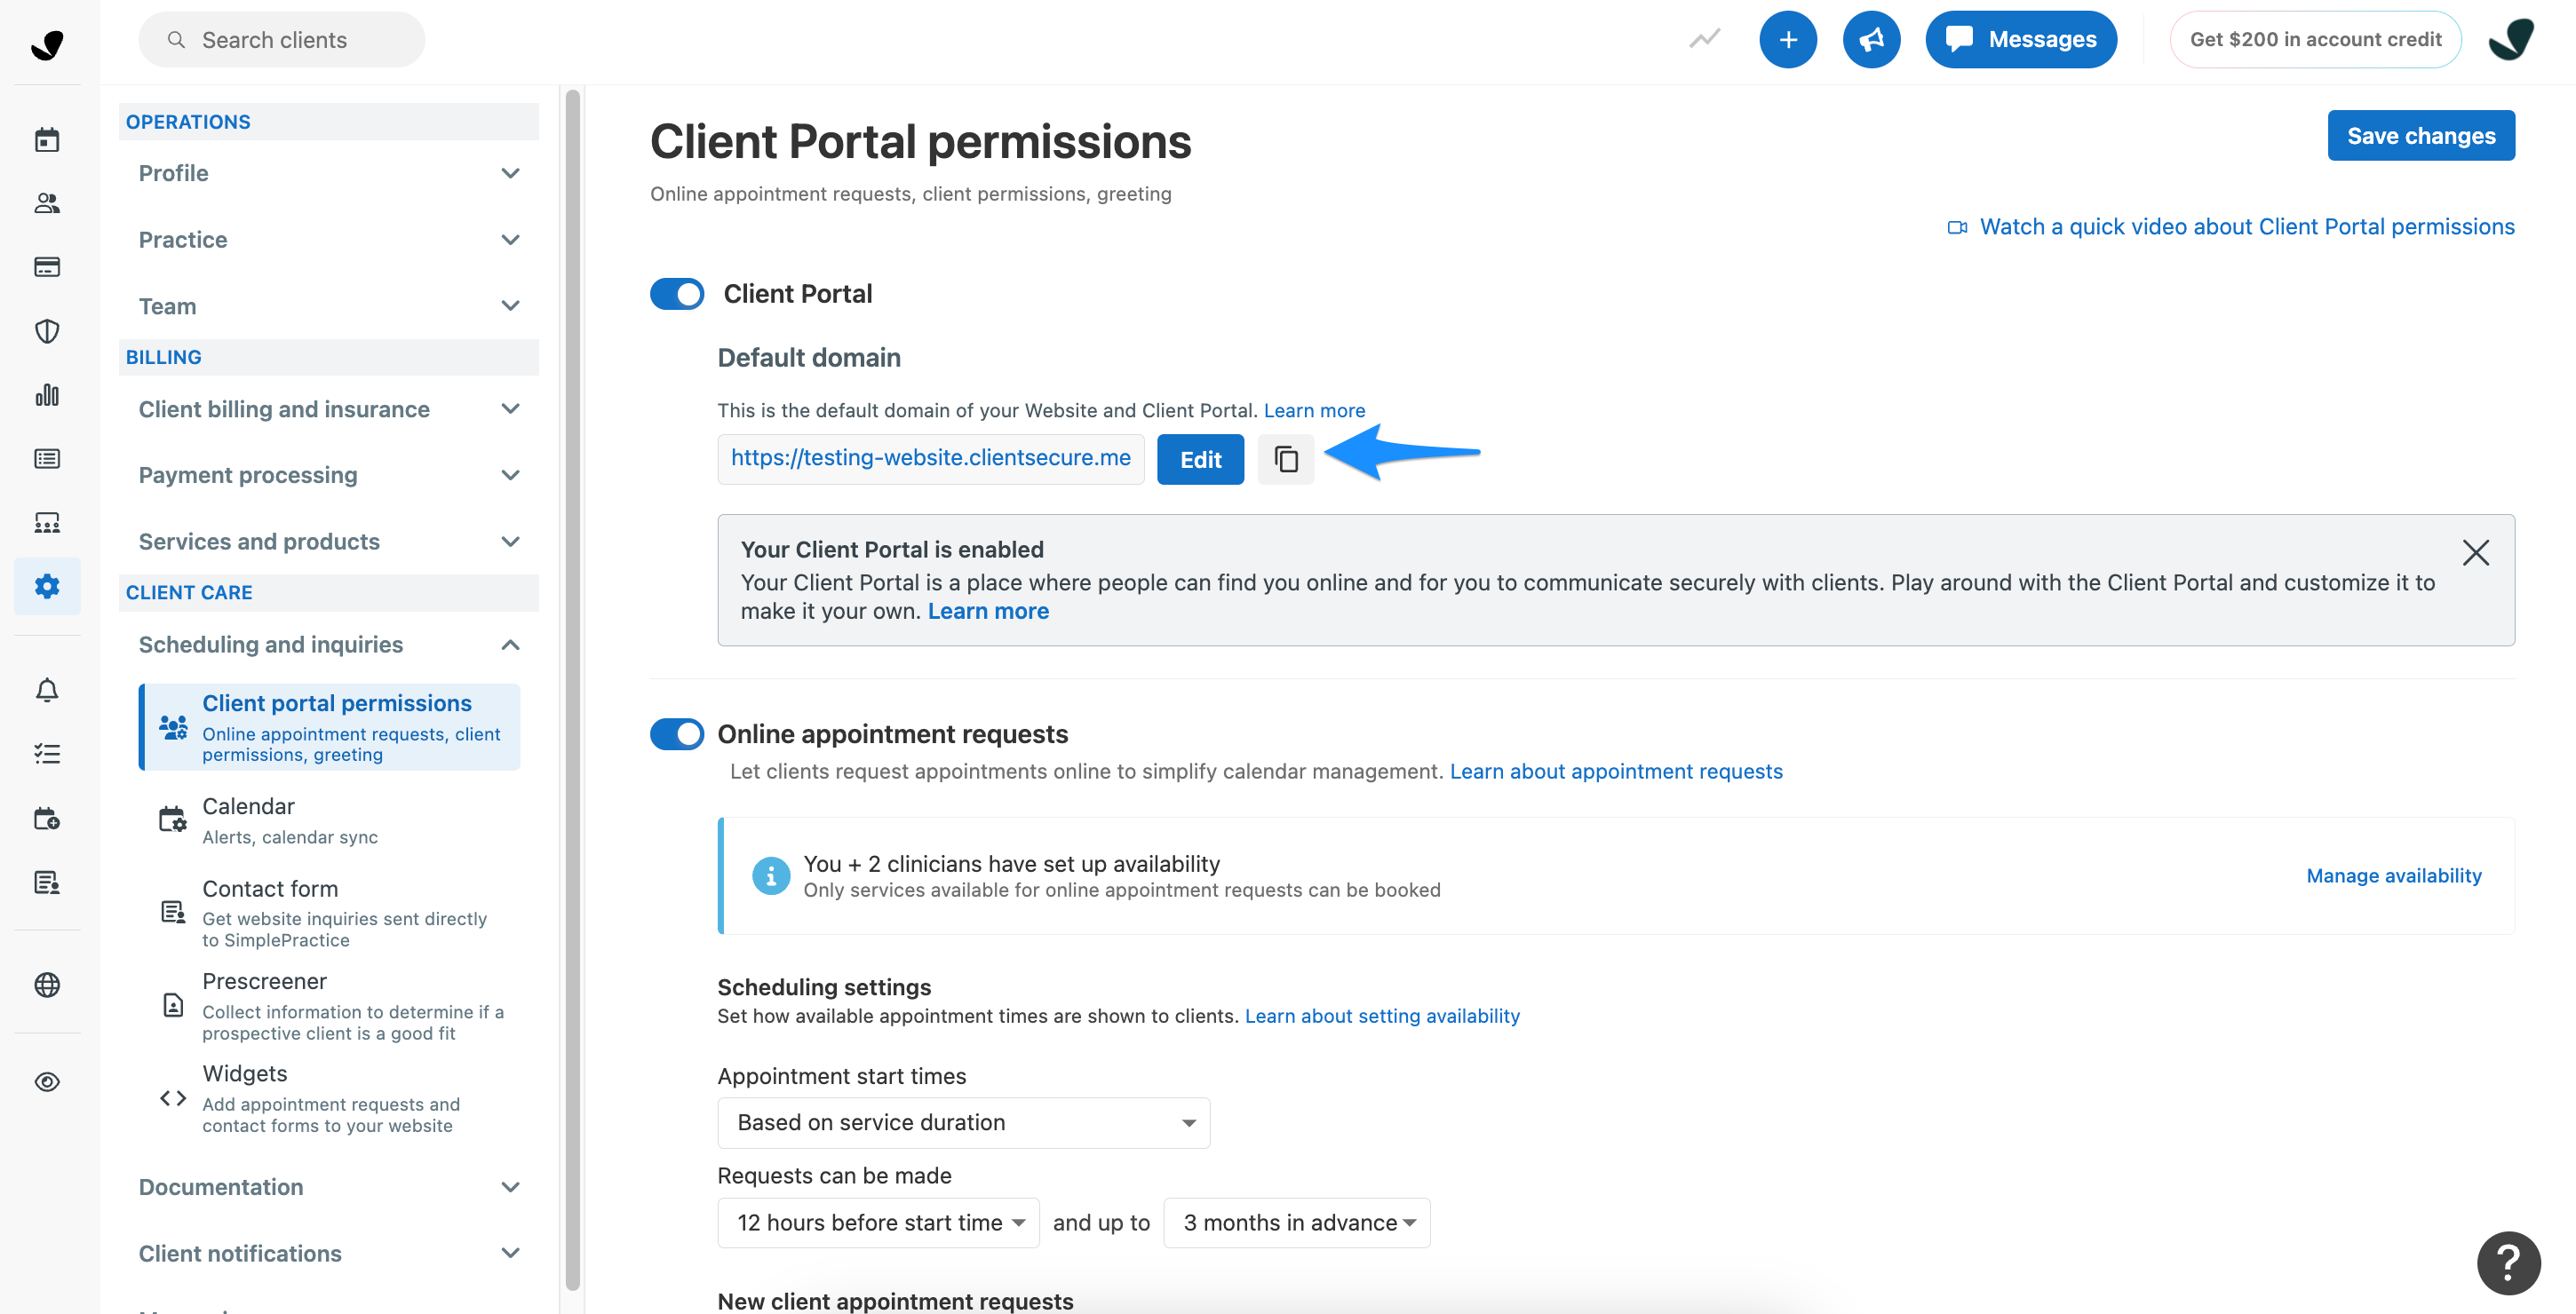The image size is (2576, 1314).
Task: Click the Search clients field
Action: [282, 40]
